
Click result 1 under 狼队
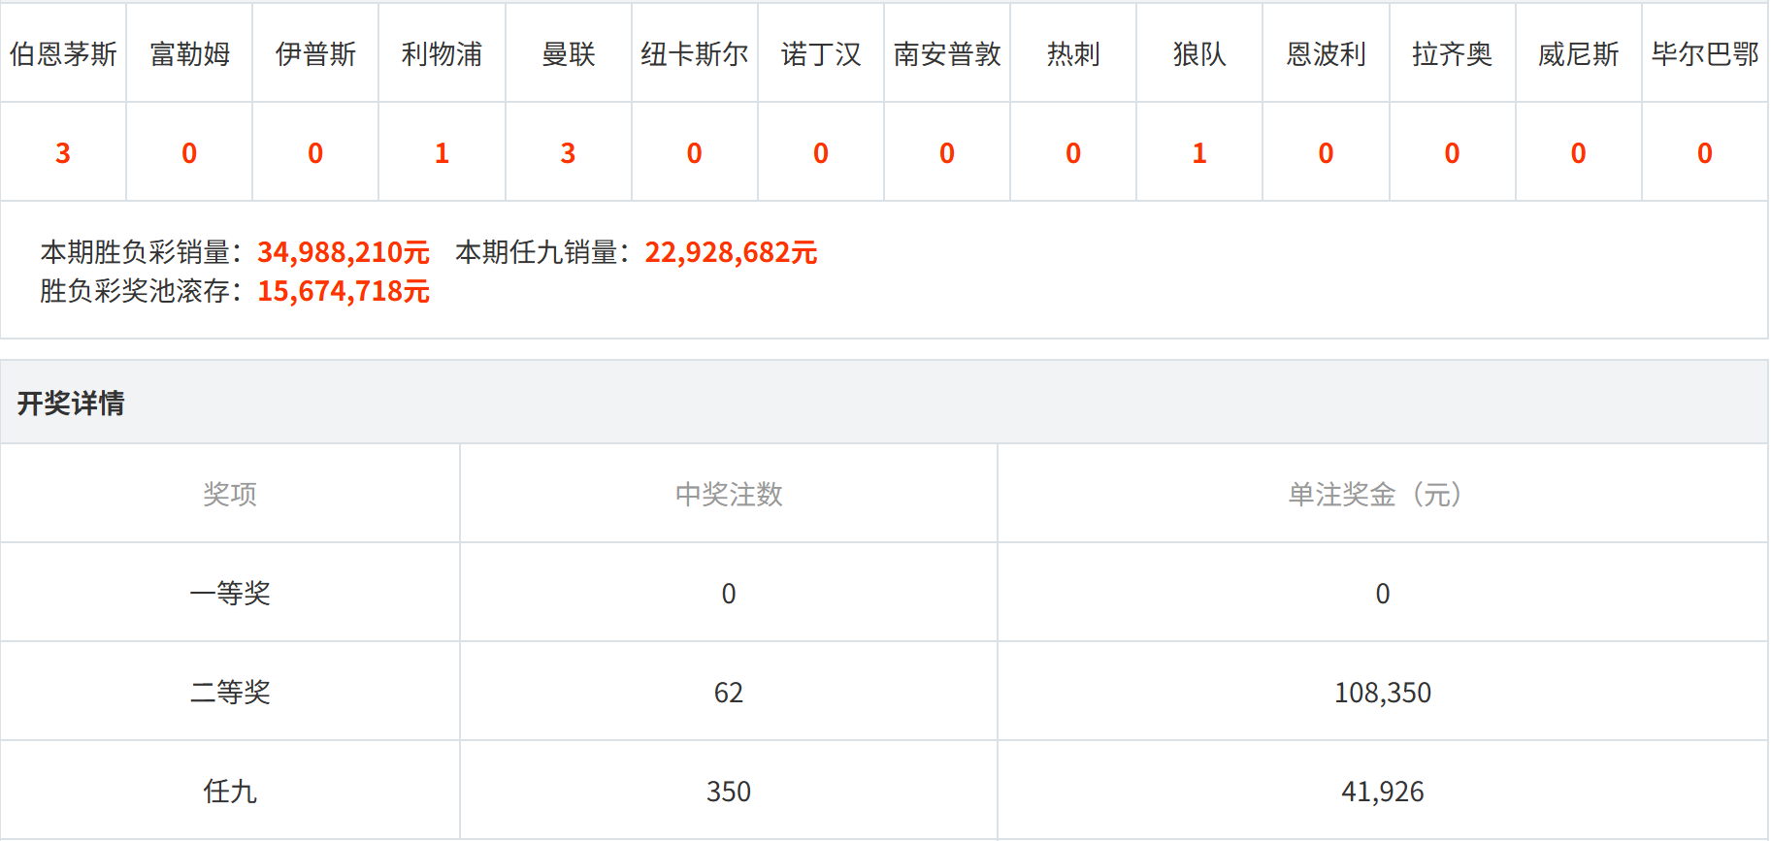point(1199,153)
